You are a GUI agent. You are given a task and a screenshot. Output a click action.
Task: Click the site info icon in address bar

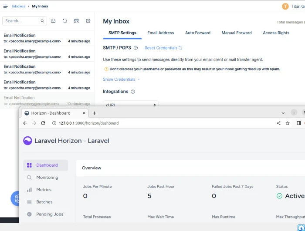54,123
